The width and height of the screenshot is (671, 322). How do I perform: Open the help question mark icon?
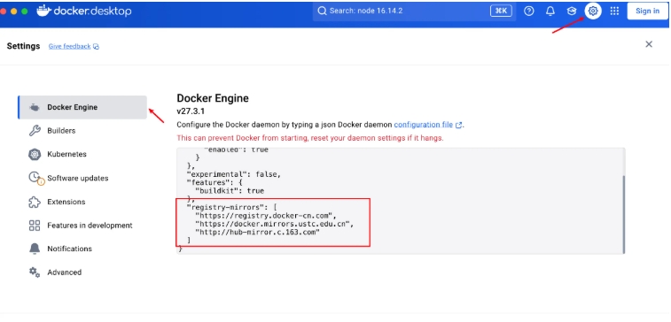pyautogui.click(x=529, y=11)
